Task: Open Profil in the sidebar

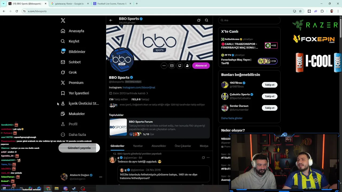Action: 69,124
